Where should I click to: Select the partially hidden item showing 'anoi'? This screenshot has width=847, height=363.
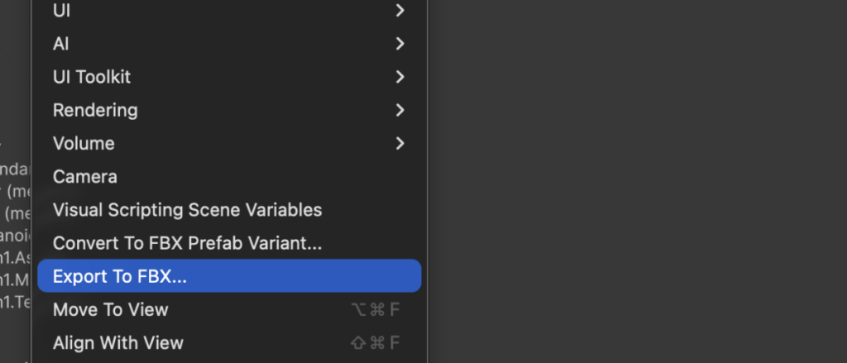[15, 236]
